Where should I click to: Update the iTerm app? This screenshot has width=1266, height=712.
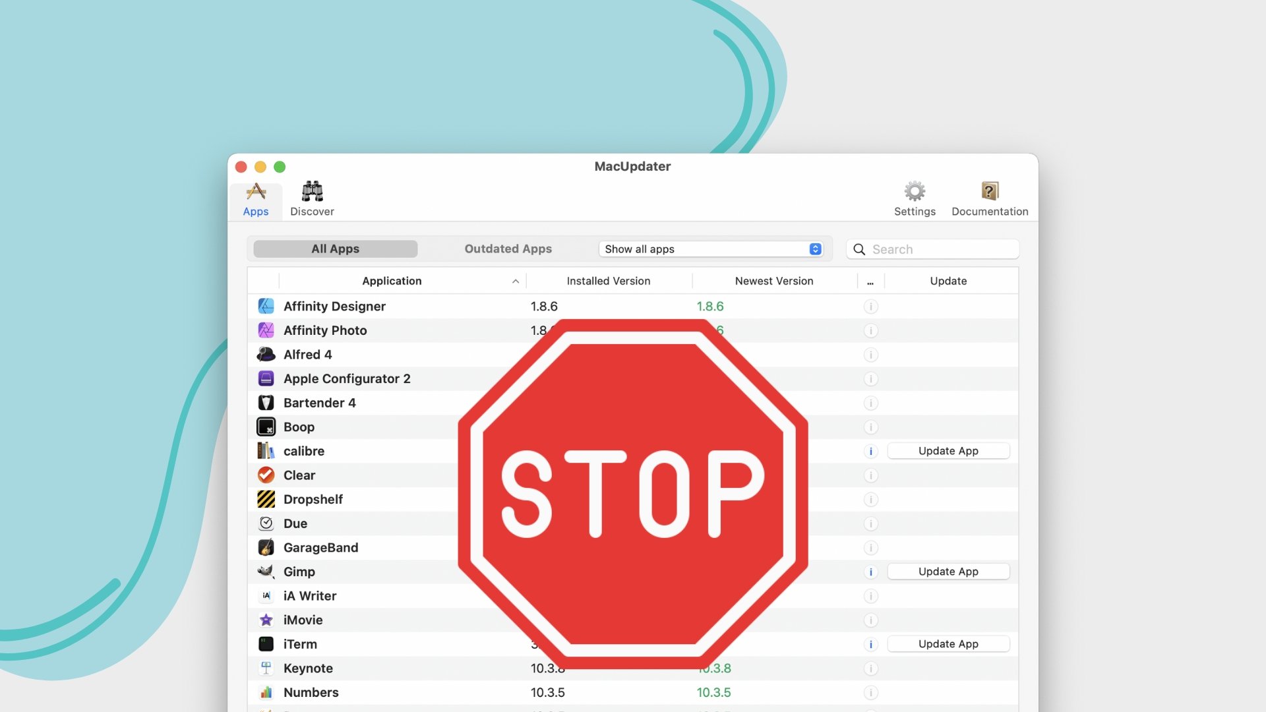tap(948, 644)
